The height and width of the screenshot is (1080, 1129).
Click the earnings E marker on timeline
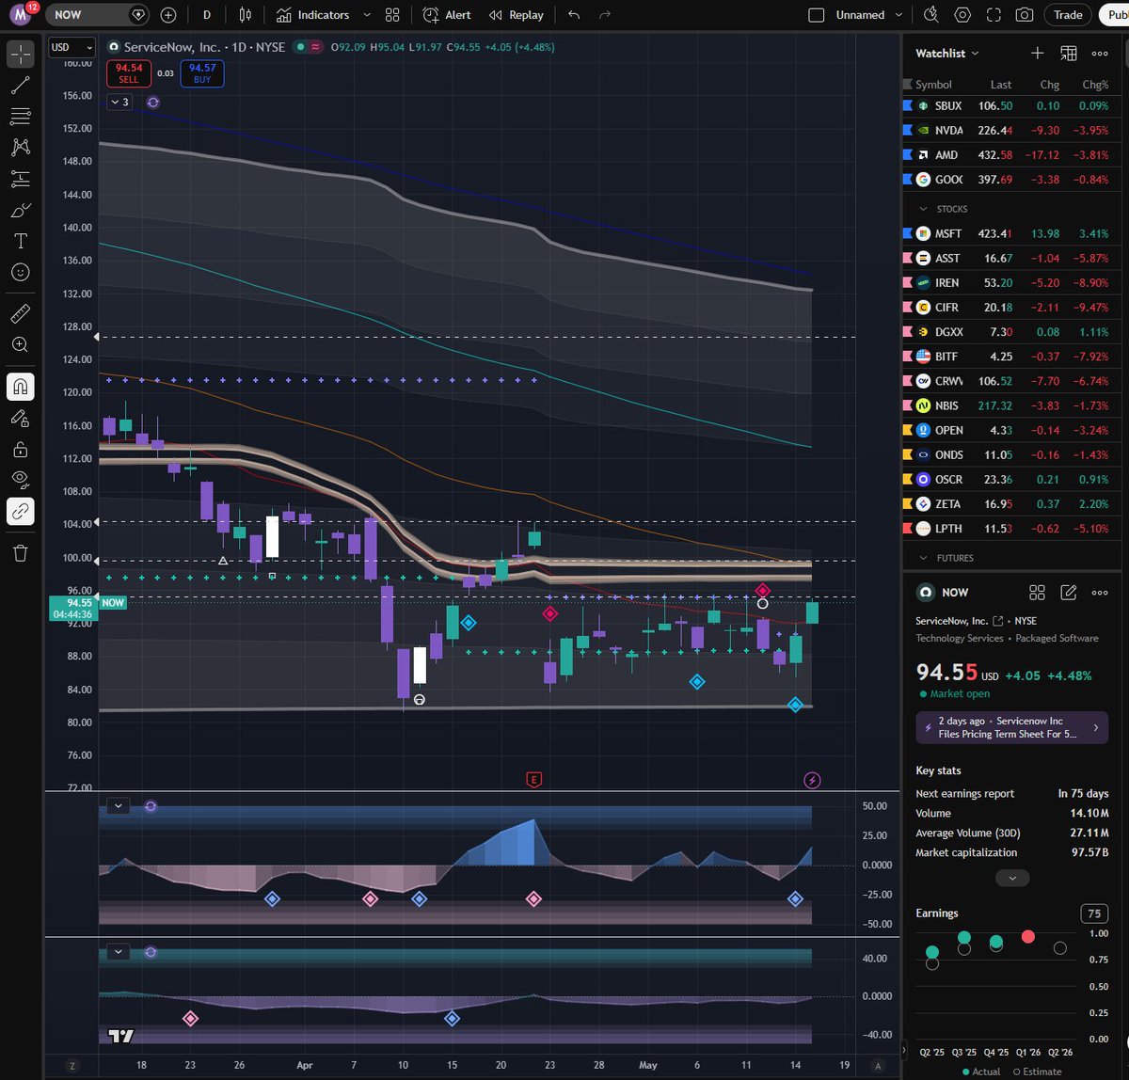tap(533, 779)
